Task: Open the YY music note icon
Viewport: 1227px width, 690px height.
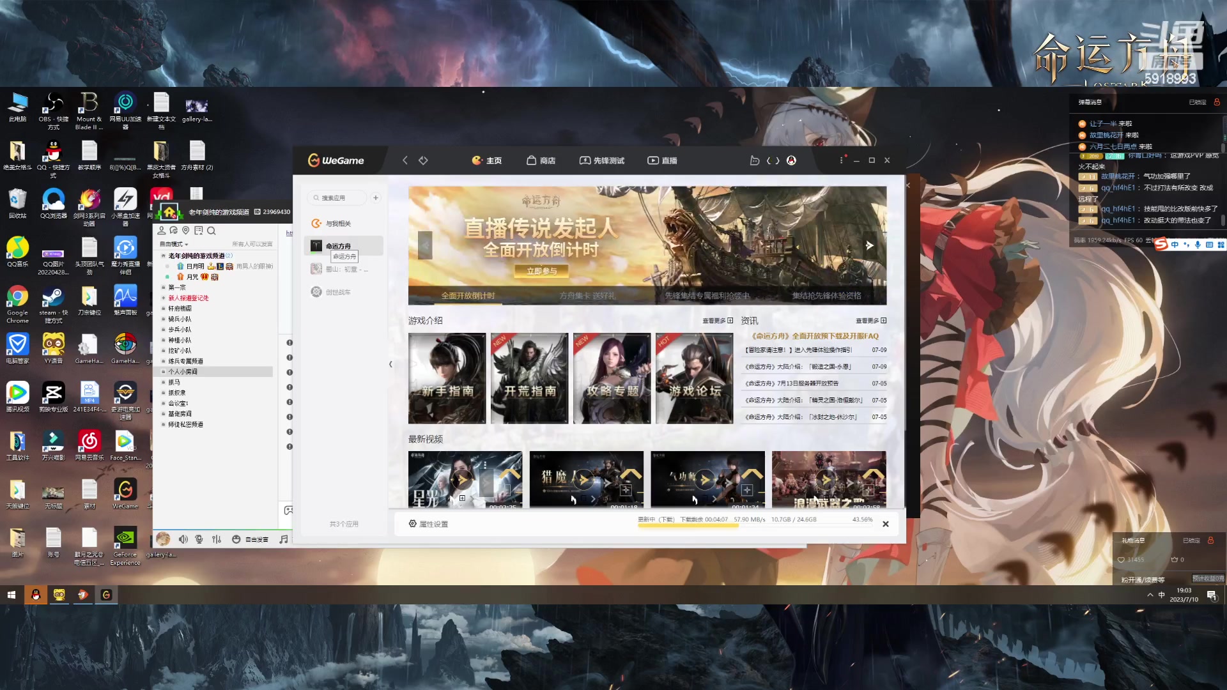Action: [284, 539]
